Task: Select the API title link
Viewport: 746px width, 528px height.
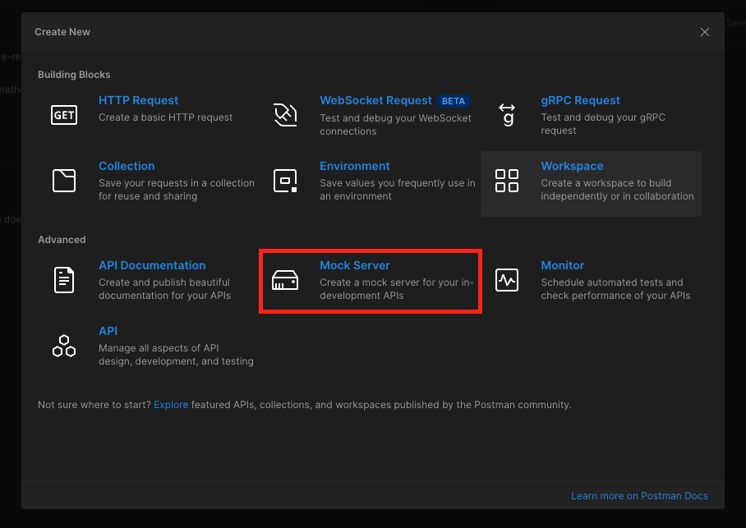Action: [x=108, y=331]
